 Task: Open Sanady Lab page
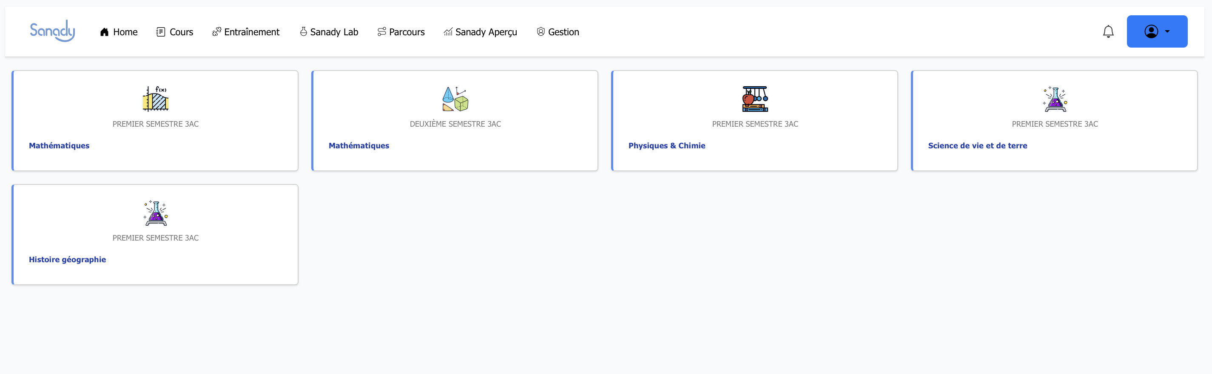click(x=329, y=32)
